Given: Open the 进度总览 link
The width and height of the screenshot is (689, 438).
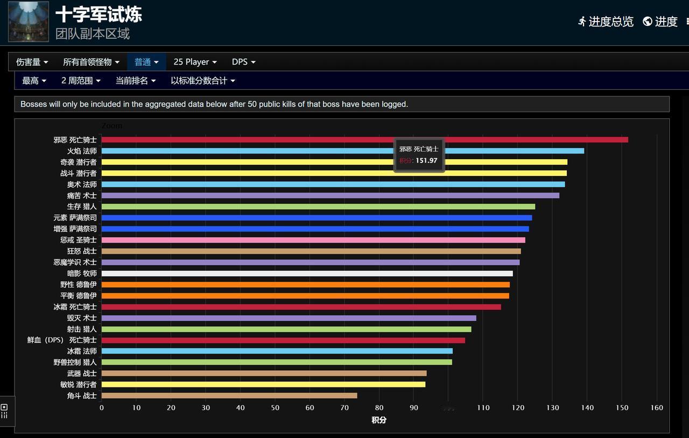Looking at the screenshot, I should [x=611, y=22].
